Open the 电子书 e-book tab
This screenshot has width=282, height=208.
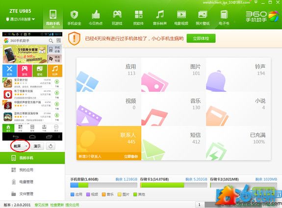(224, 18)
